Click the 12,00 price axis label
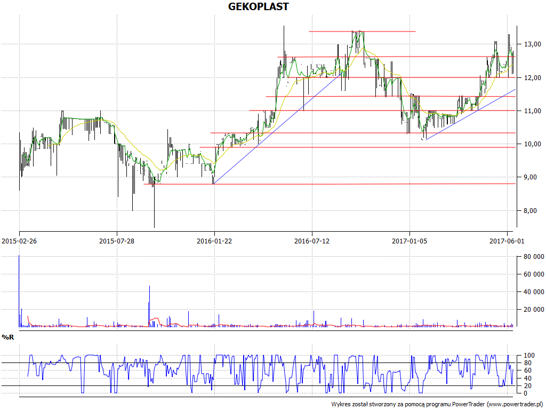Image resolution: width=546 pixels, height=410 pixels. [x=533, y=78]
